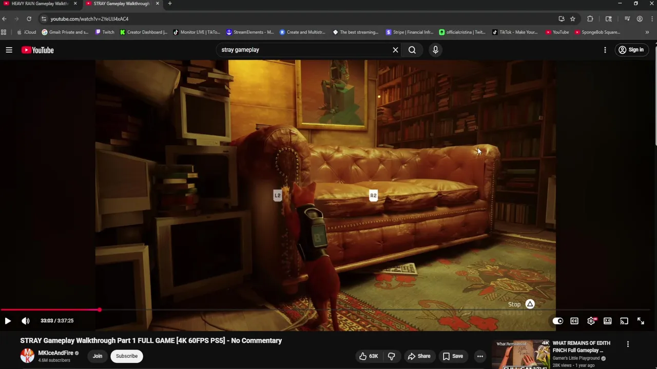Open SpongeBob Square bookmark
This screenshot has height=369, width=657.
597,32
